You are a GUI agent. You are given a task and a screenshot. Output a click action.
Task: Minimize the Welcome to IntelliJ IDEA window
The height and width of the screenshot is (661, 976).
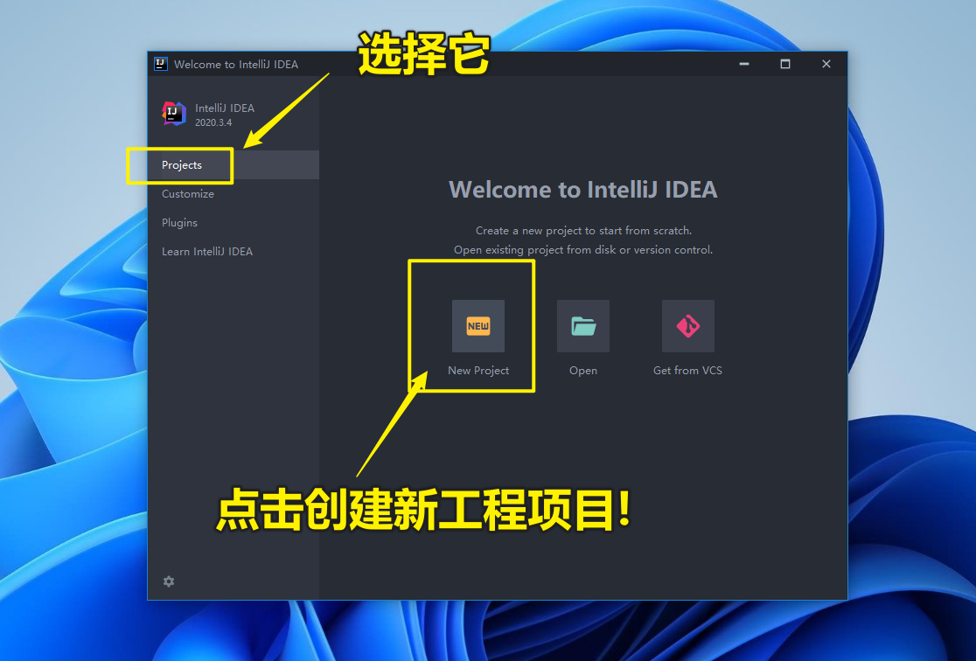(744, 64)
